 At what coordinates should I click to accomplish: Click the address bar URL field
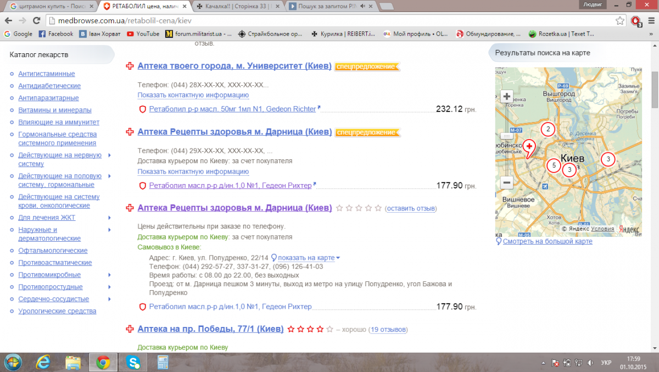pos(329,20)
